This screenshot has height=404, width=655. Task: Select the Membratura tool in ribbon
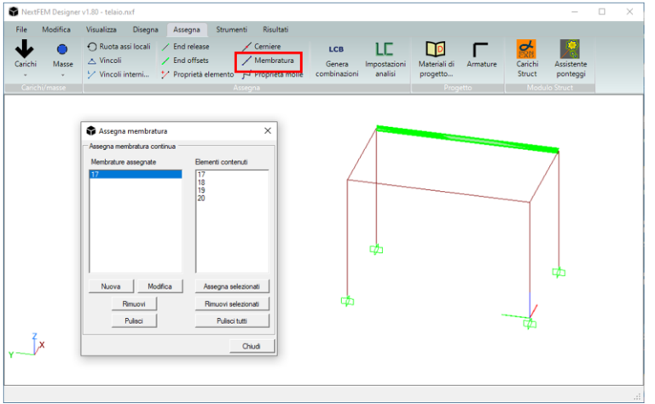268,61
